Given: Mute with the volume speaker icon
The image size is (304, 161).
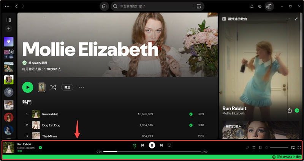Looking at the screenshot, I should (267, 148).
